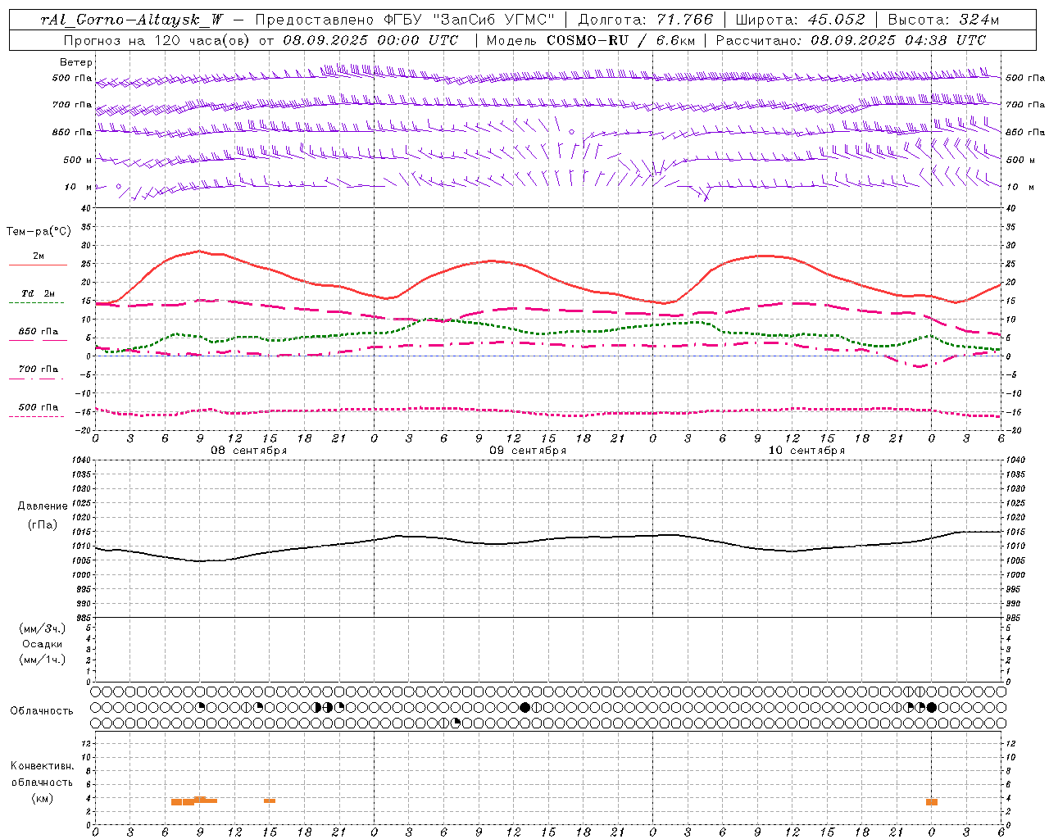The height and width of the screenshot is (839, 1049).
Task: Click the calm-wind circle in the 10 м row
Action: (x=119, y=187)
